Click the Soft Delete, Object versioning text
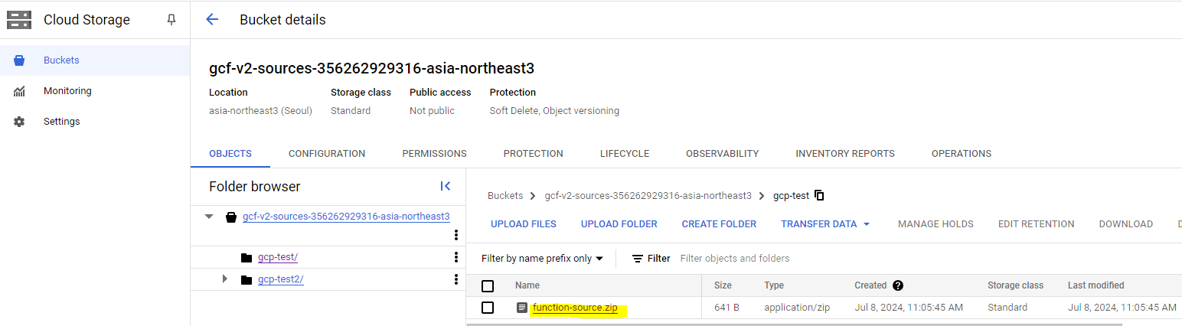 pos(554,111)
